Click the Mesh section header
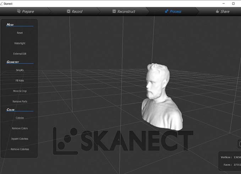This screenshot has height=174, width=241. (x=10, y=25)
